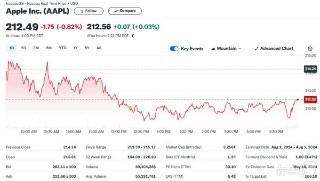Click 52 Week Range value 164.08 - 220.20
Viewport: 320px width, 181px height.
click(142, 157)
